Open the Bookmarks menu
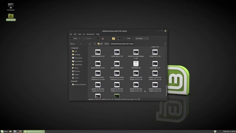Image resolution: width=236 pixels, height=133 pixels. (x=90, y=34)
